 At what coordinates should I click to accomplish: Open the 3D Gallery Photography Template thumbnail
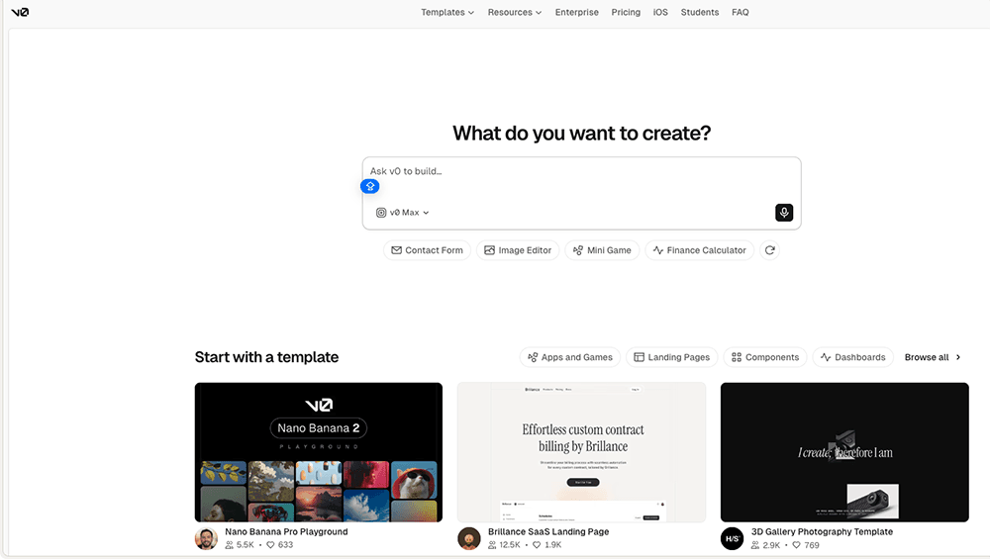tap(844, 452)
